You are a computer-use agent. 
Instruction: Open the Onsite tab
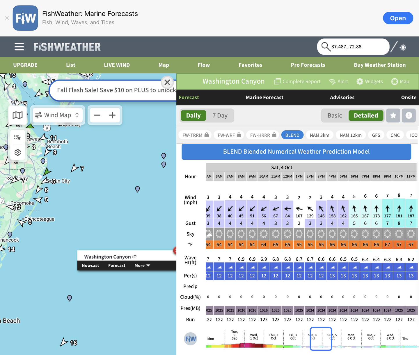point(409,98)
